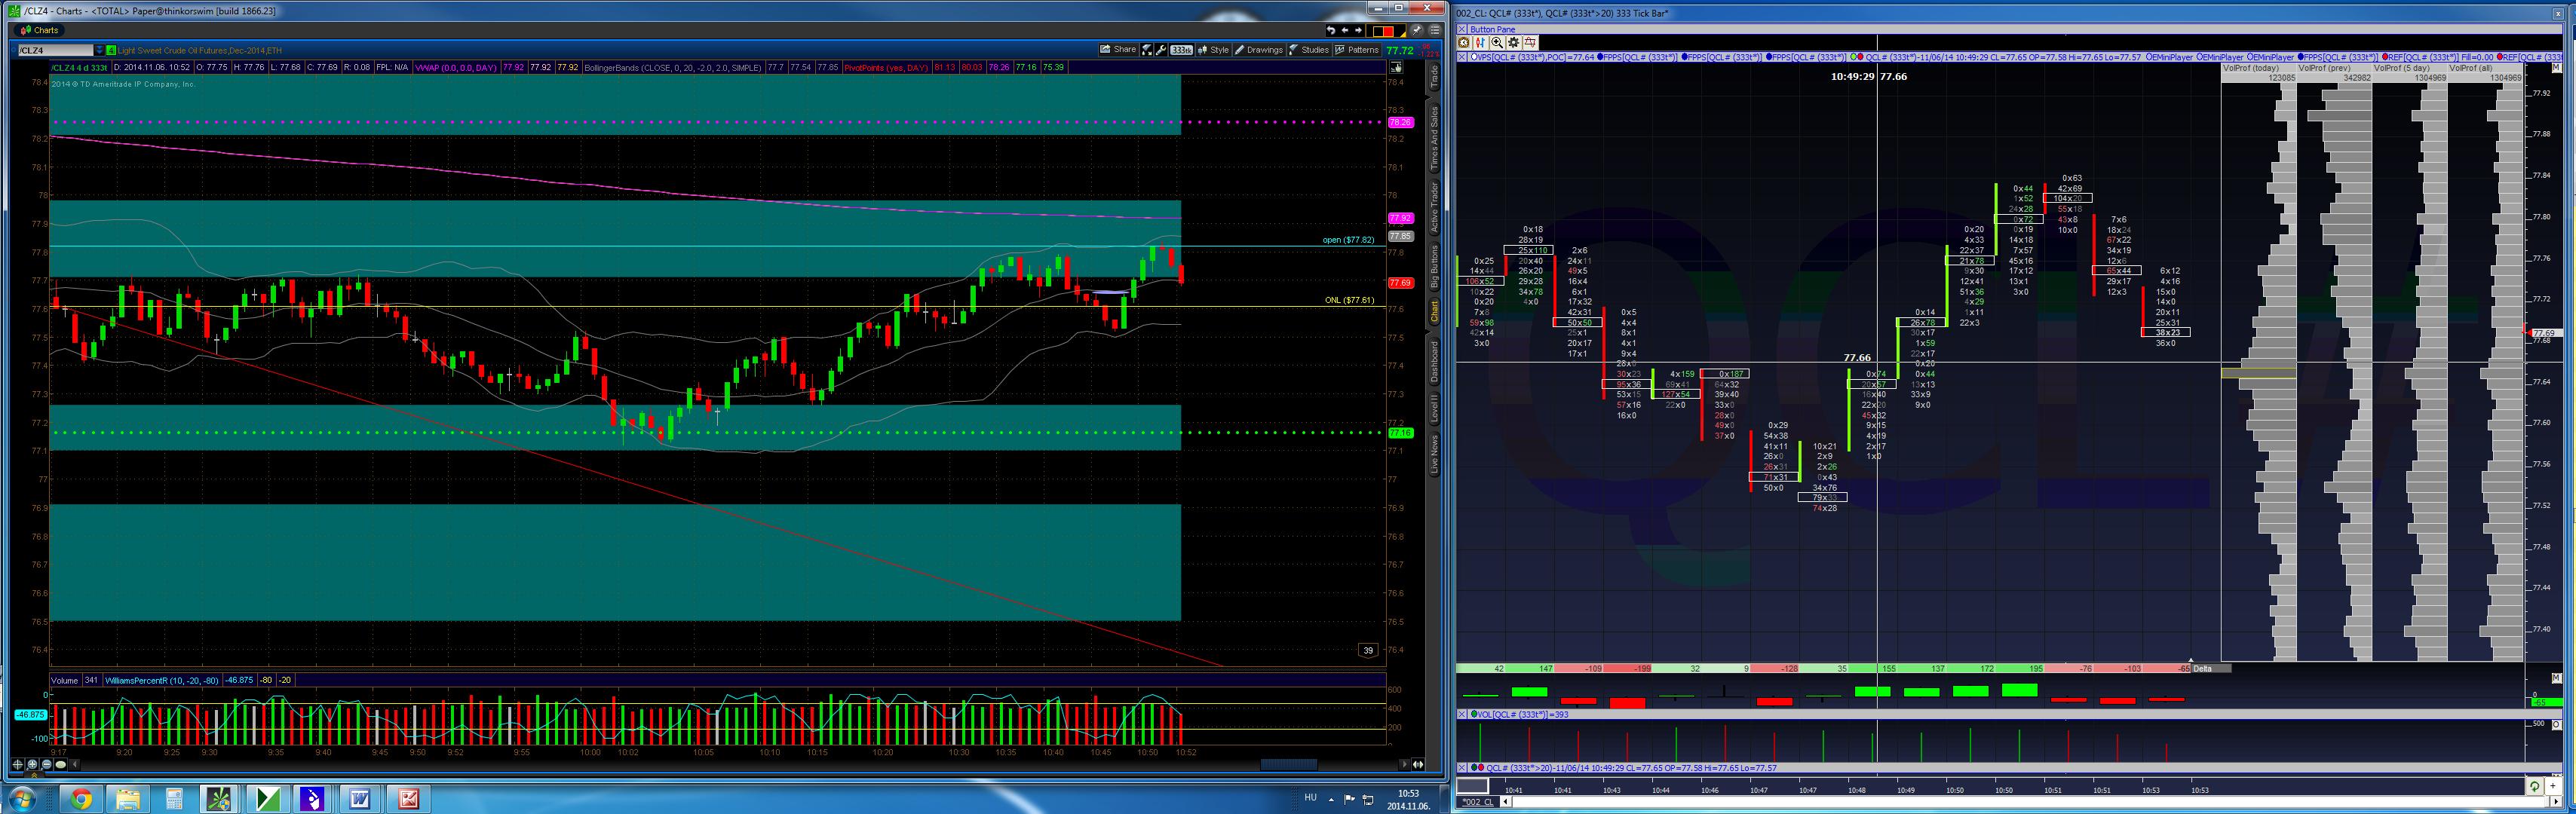Expand the double-chevron panel handle under zoom icons
2576x814 pixels.
click(x=34, y=774)
